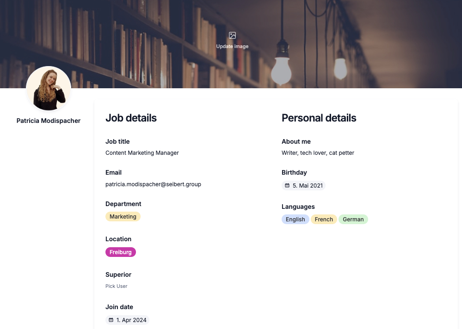Click the About me description text
462x329 pixels.
pyautogui.click(x=318, y=152)
